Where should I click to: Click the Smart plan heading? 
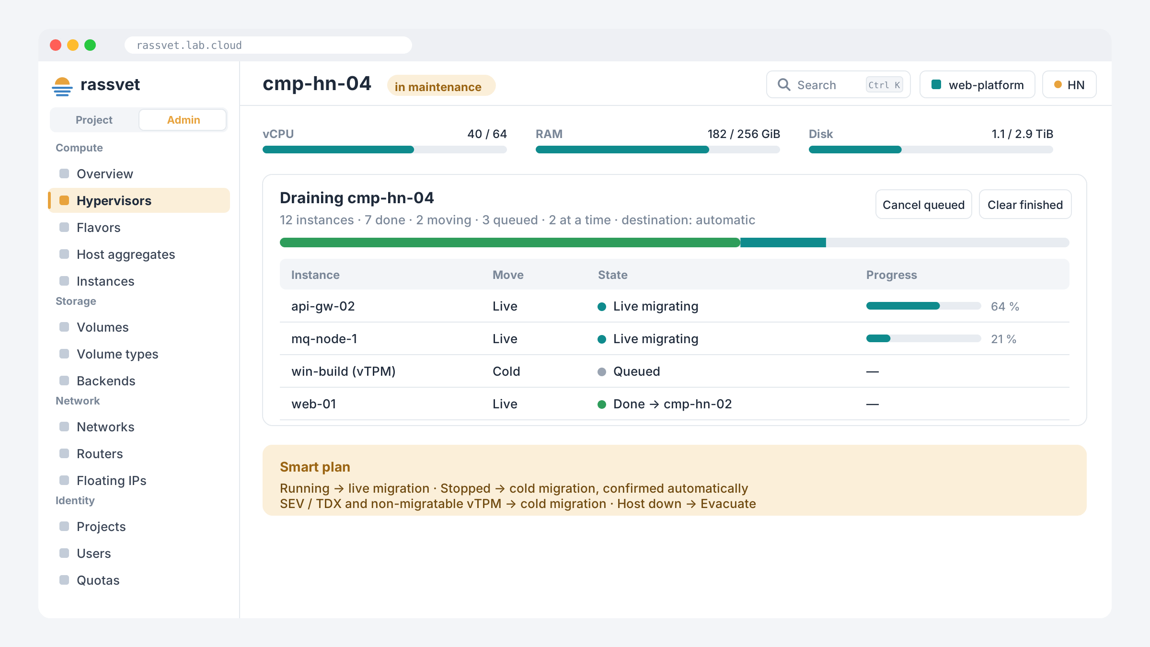click(315, 467)
